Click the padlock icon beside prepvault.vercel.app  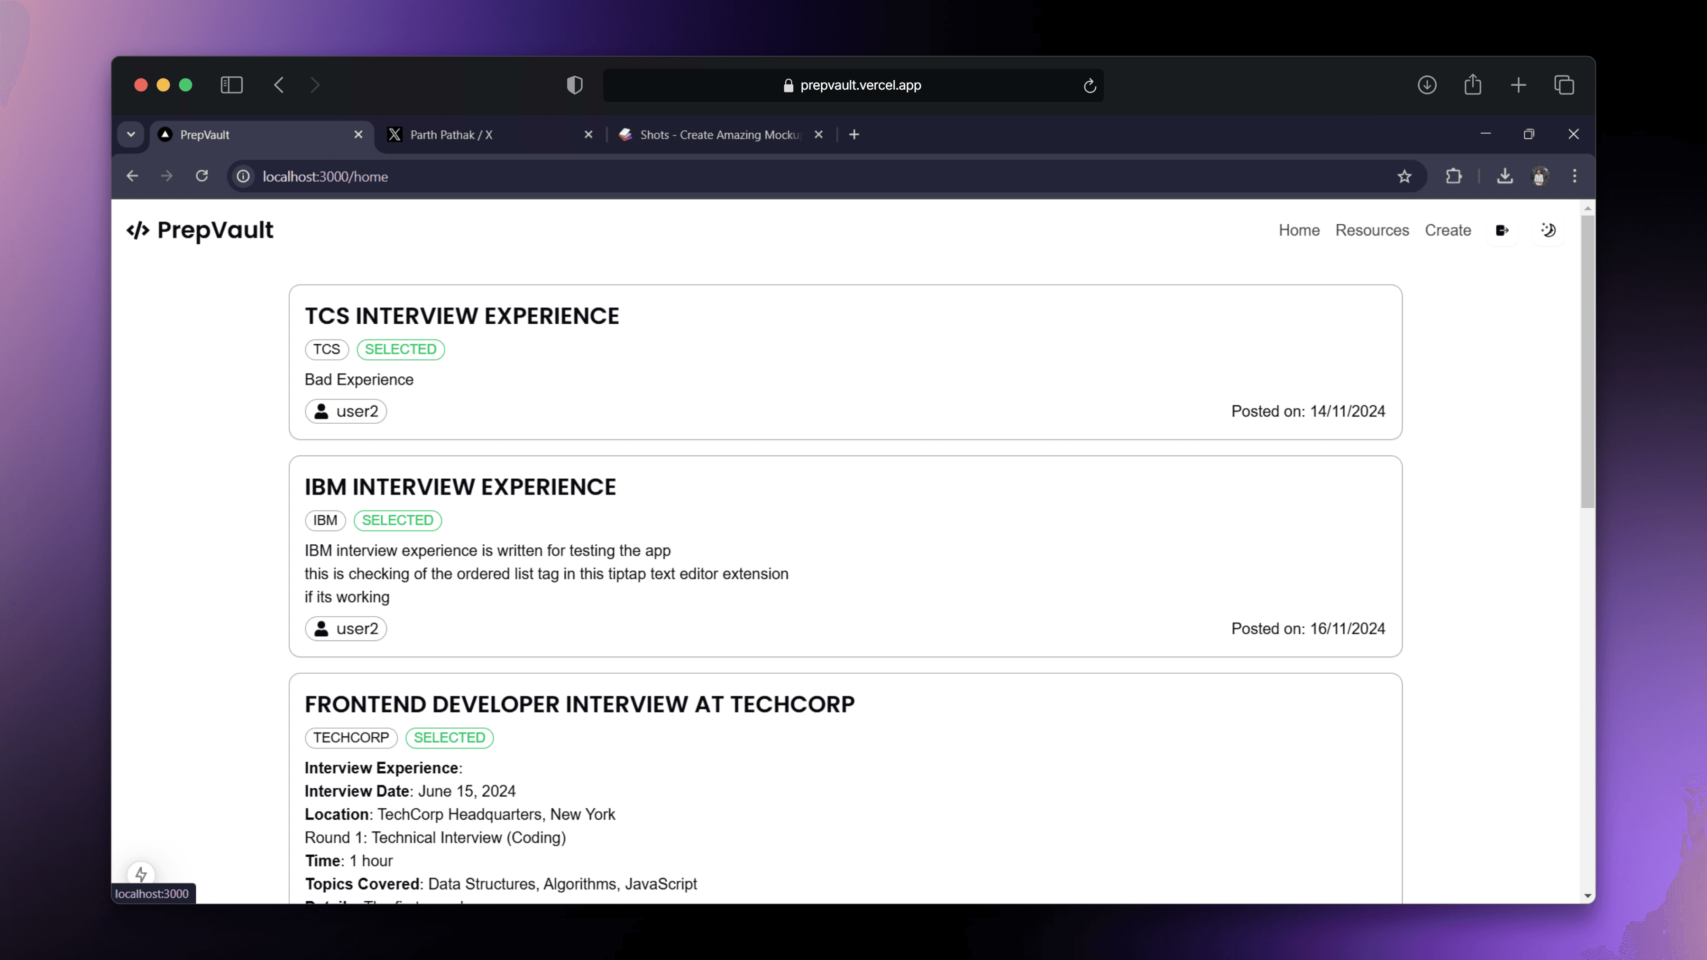tap(788, 85)
